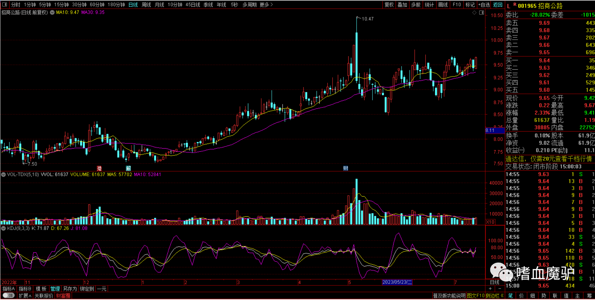The height and width of the screenshot is (300, 595).
Task: Select the 45日线 period tab
Action: (193, 5)
